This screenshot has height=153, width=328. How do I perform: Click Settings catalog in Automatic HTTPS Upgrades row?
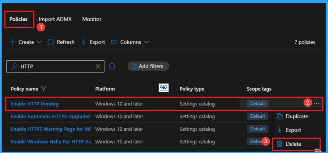(x=197, y=116)
